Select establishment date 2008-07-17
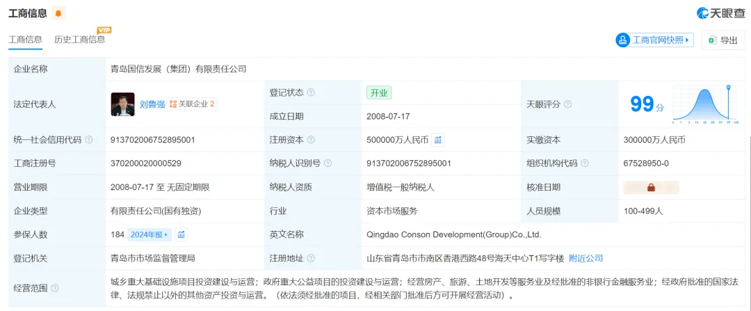The height and width of the screenshot is (311, 751). click(x=388, y=116)
